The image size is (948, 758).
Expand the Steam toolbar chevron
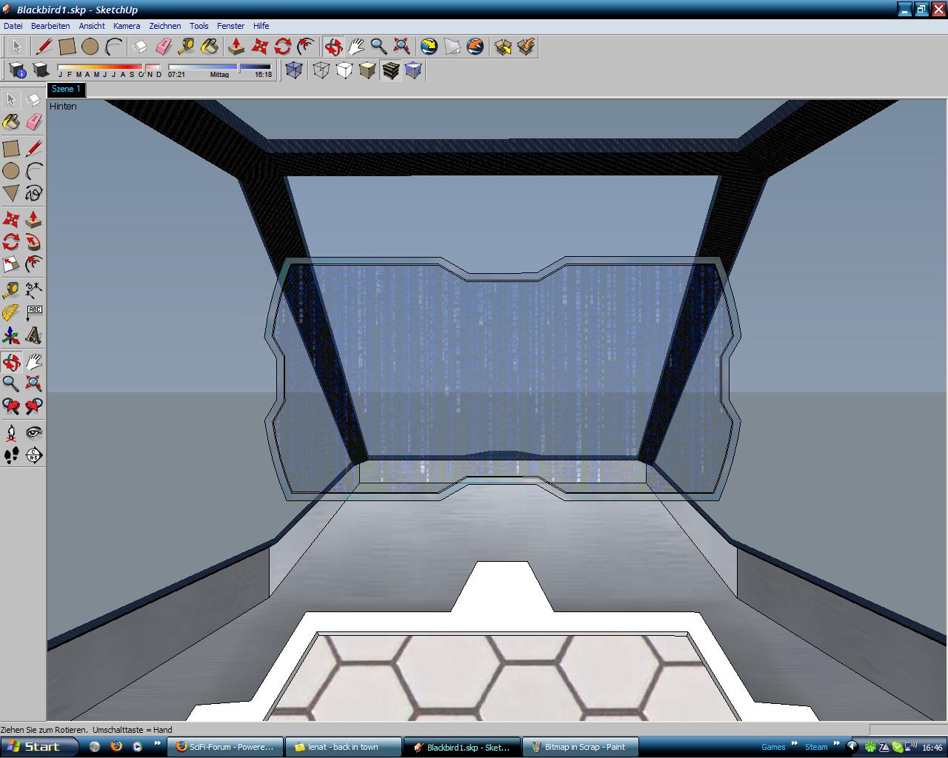point(836,745)
